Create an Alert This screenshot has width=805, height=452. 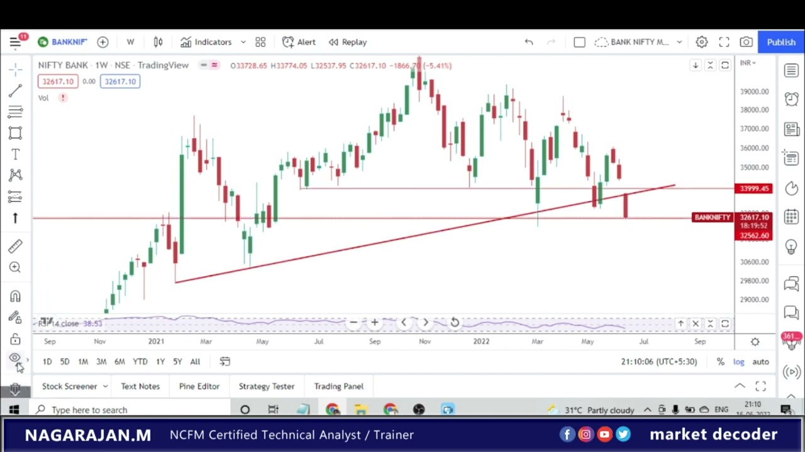pos(299,42)
